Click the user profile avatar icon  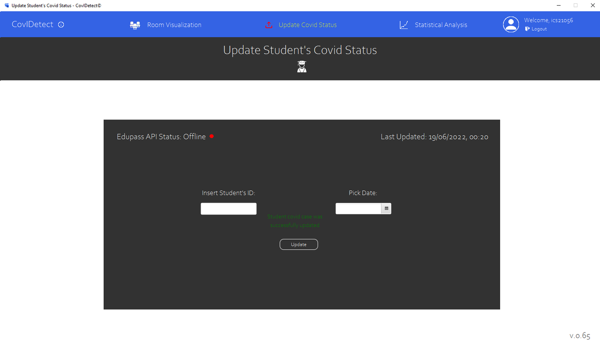(511, 24)
